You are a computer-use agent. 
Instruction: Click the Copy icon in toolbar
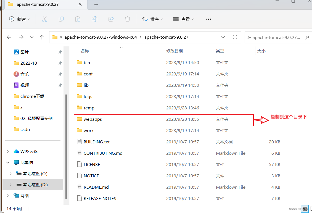click(61, 19)
